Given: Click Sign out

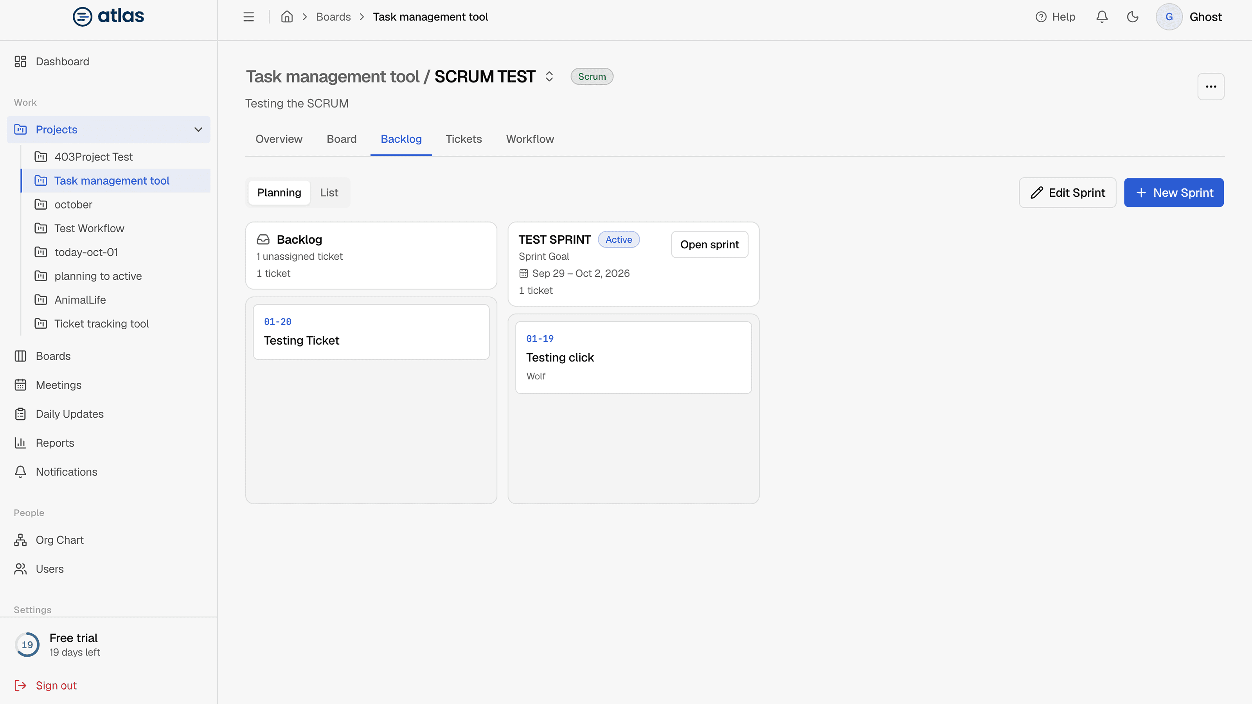Looking at the screenshot, I should [x=46, y=686].
